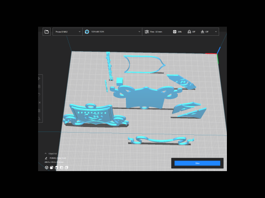Click the pencil icon to rename job
Screen dimensions: 265x198
tap(46, 158)
